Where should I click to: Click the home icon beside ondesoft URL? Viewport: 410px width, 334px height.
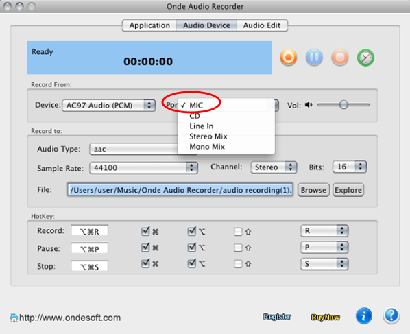click(14, 318)
